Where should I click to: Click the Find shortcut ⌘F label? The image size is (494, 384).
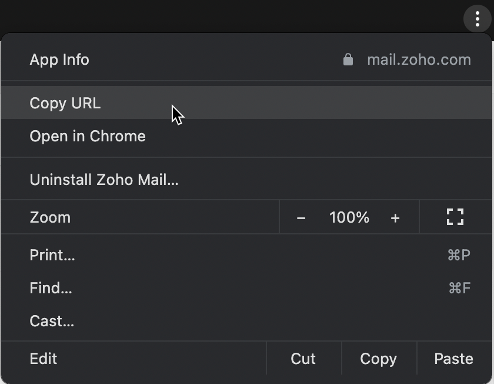coord(459,288)
